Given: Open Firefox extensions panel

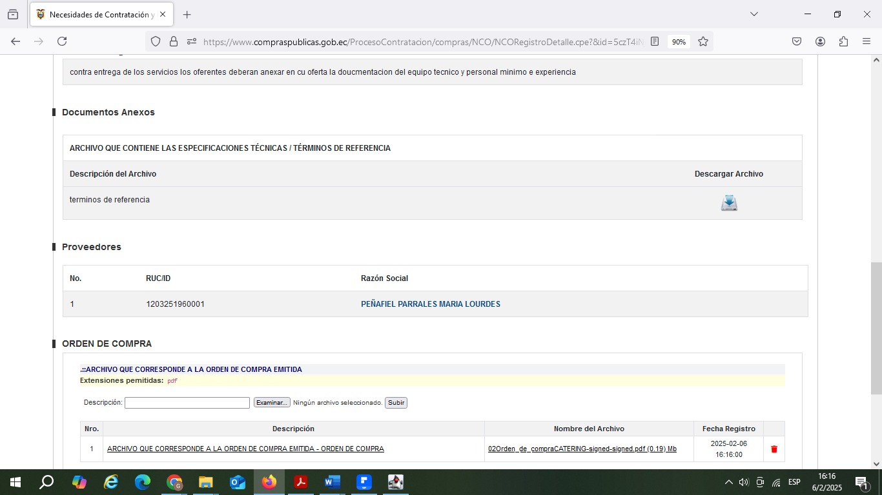Looking at the screenshot, I should [x=843, y=41].
